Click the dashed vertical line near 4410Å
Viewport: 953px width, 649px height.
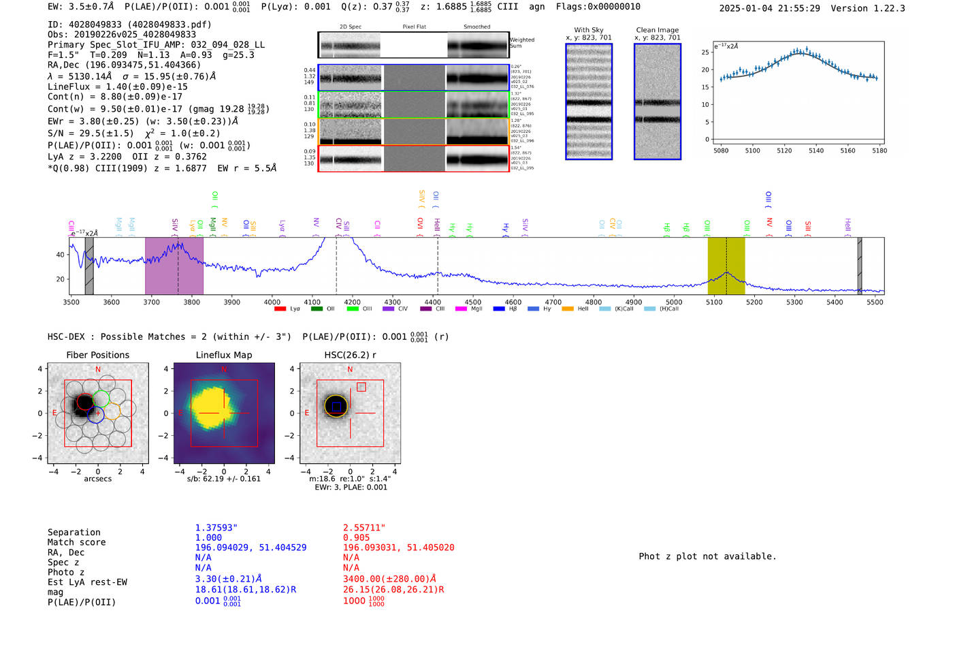point(438,266)
